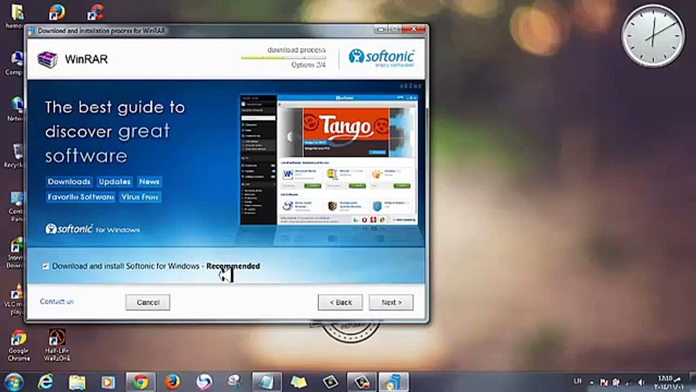Screen dimensions: 696x392
Task: Go back with the Back button
Action: [x=340, y=302]
